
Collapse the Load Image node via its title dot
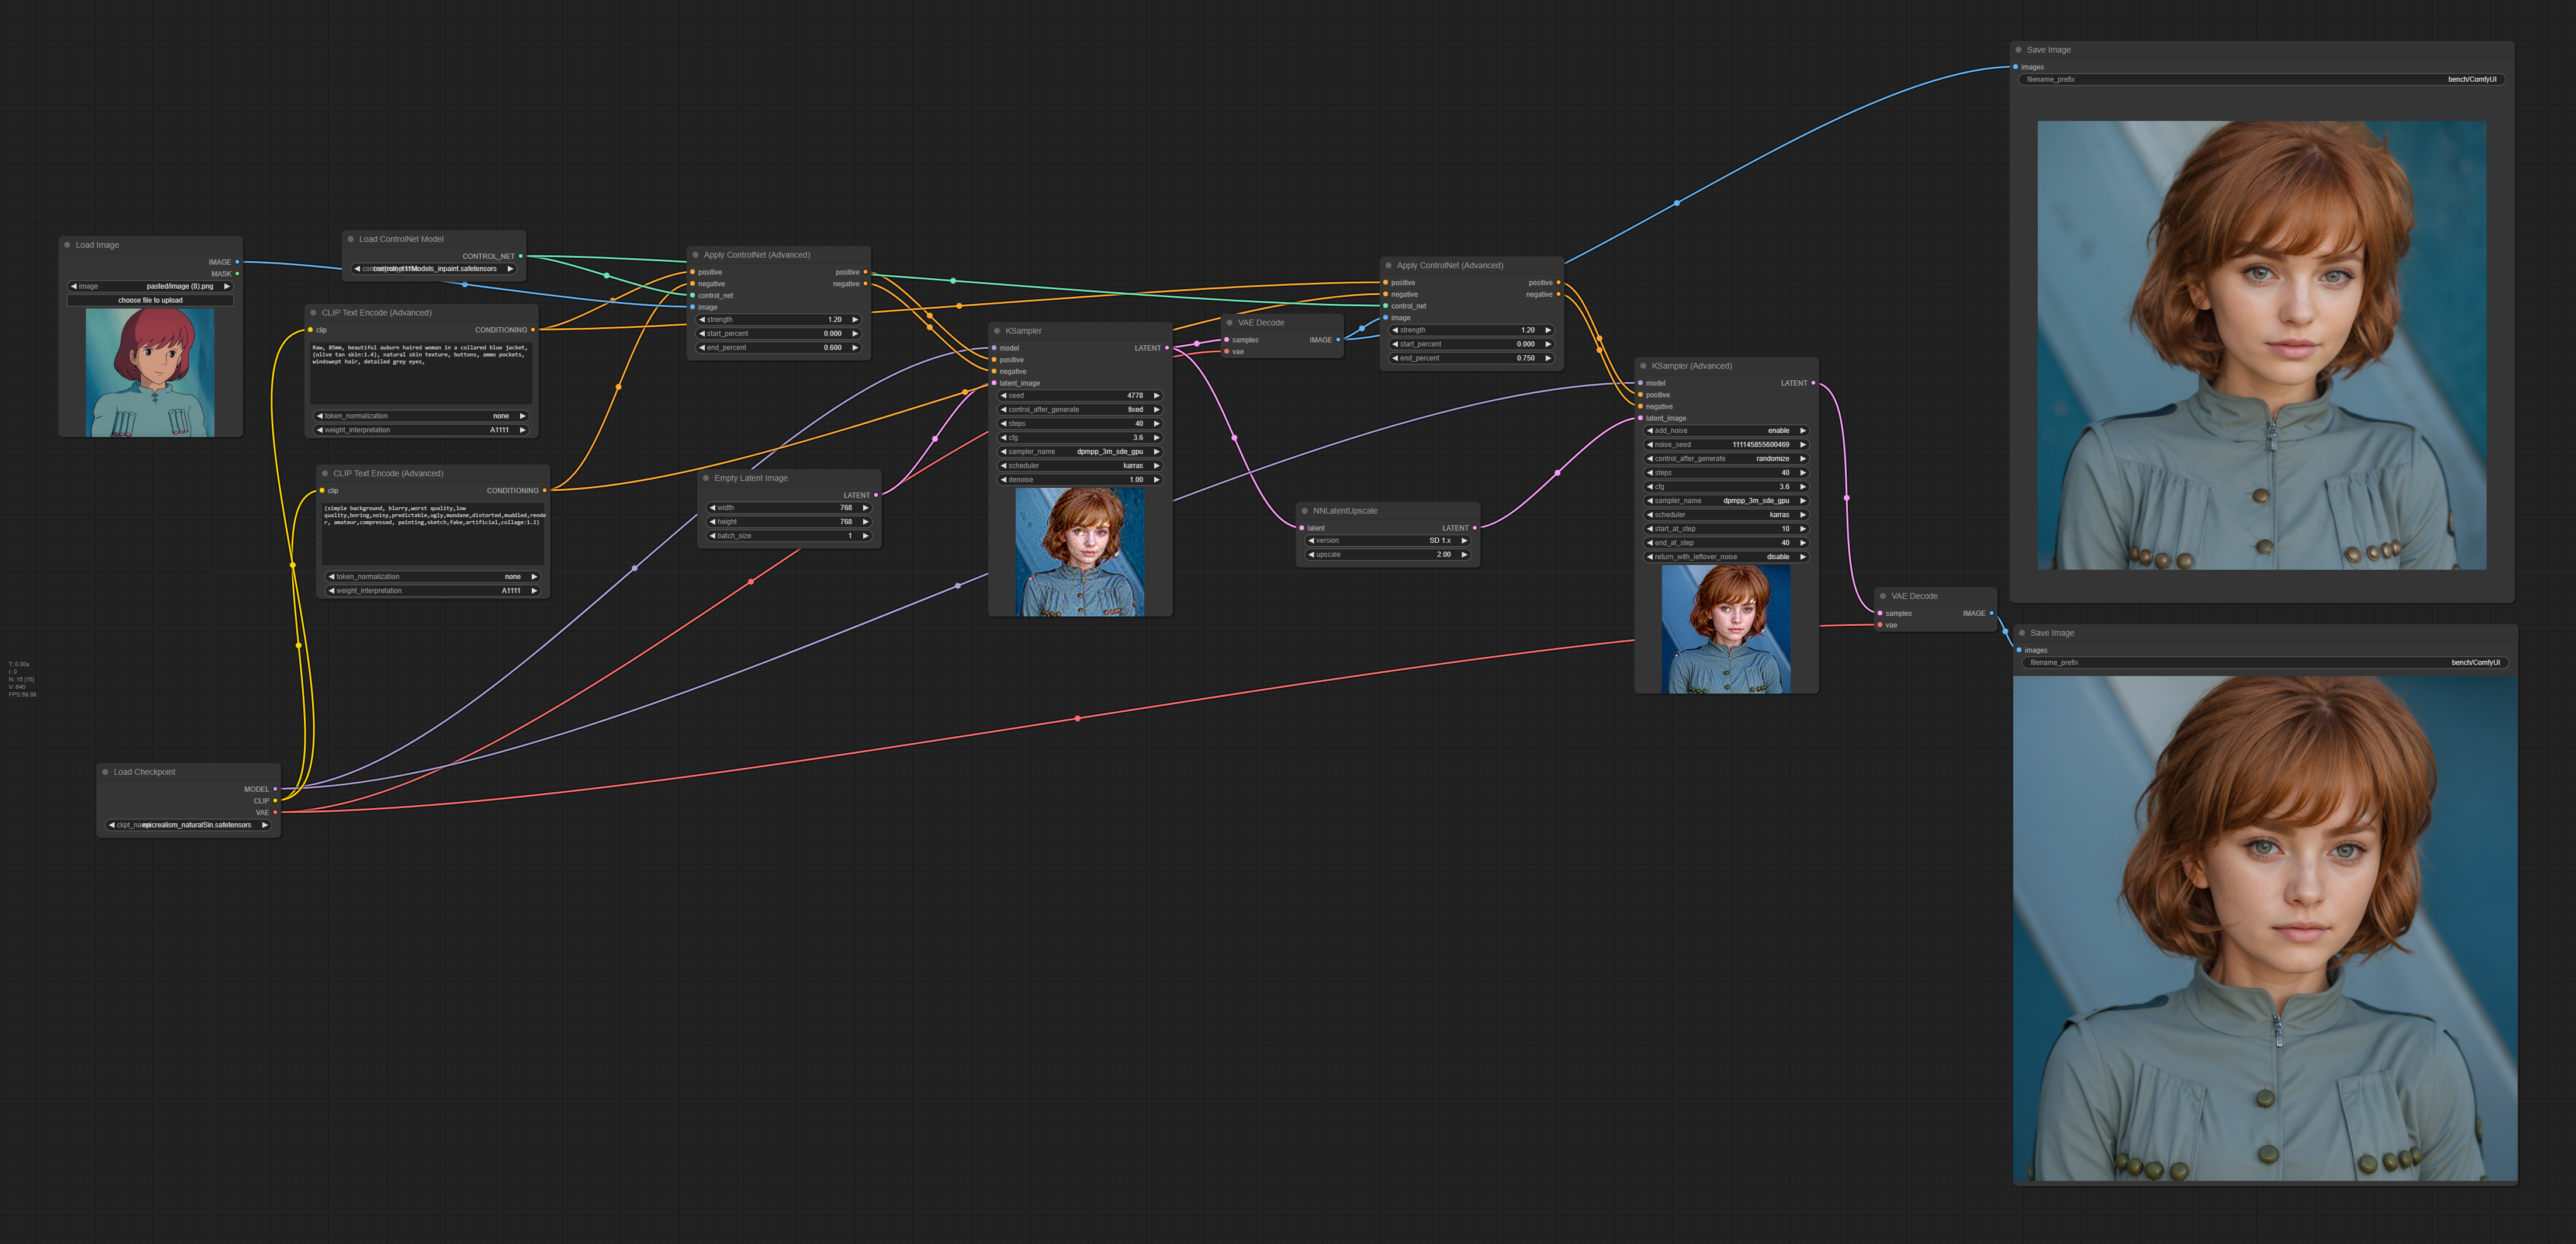tap(67, 245)
